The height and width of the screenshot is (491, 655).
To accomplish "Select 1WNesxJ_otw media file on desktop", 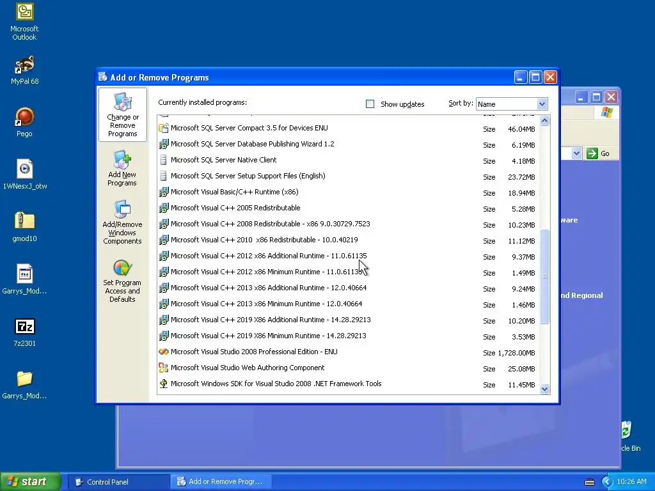I will coord(24,175).
